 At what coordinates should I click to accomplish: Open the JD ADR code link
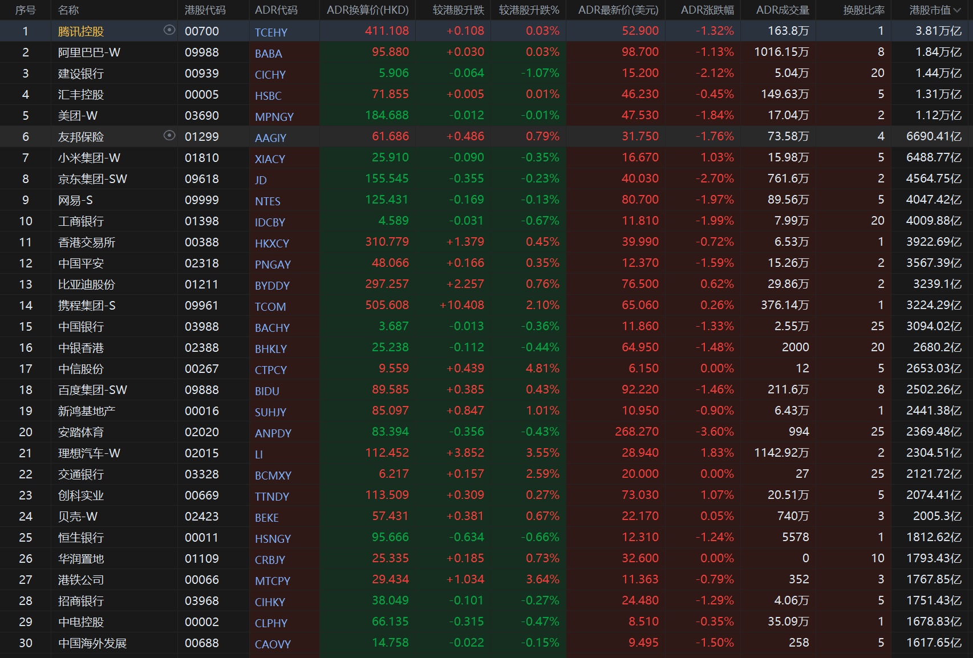coord(261,180)
